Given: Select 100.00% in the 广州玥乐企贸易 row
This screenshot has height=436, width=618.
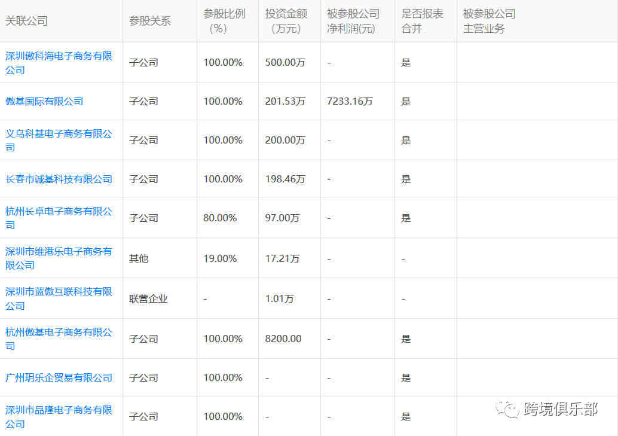Looking at the screenshot, I should point(223,377).
